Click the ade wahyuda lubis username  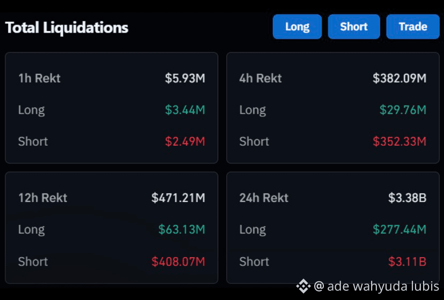(x=383, y=287)
